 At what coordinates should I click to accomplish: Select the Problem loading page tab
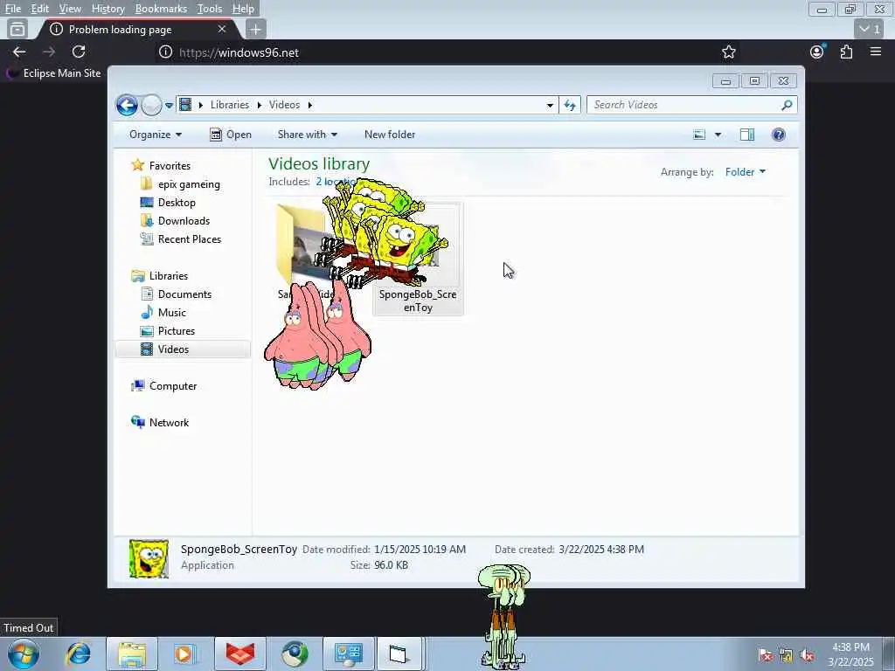tap(137, 29)
